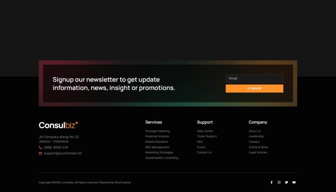336x192 pixels.
Task: Click the phone icon beside (888) 4000 234
Action: (40, 148)
